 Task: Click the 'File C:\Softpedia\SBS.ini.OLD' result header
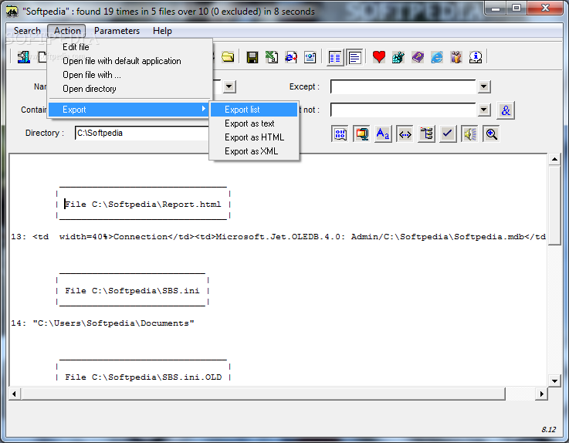click(x=144, y=377)
